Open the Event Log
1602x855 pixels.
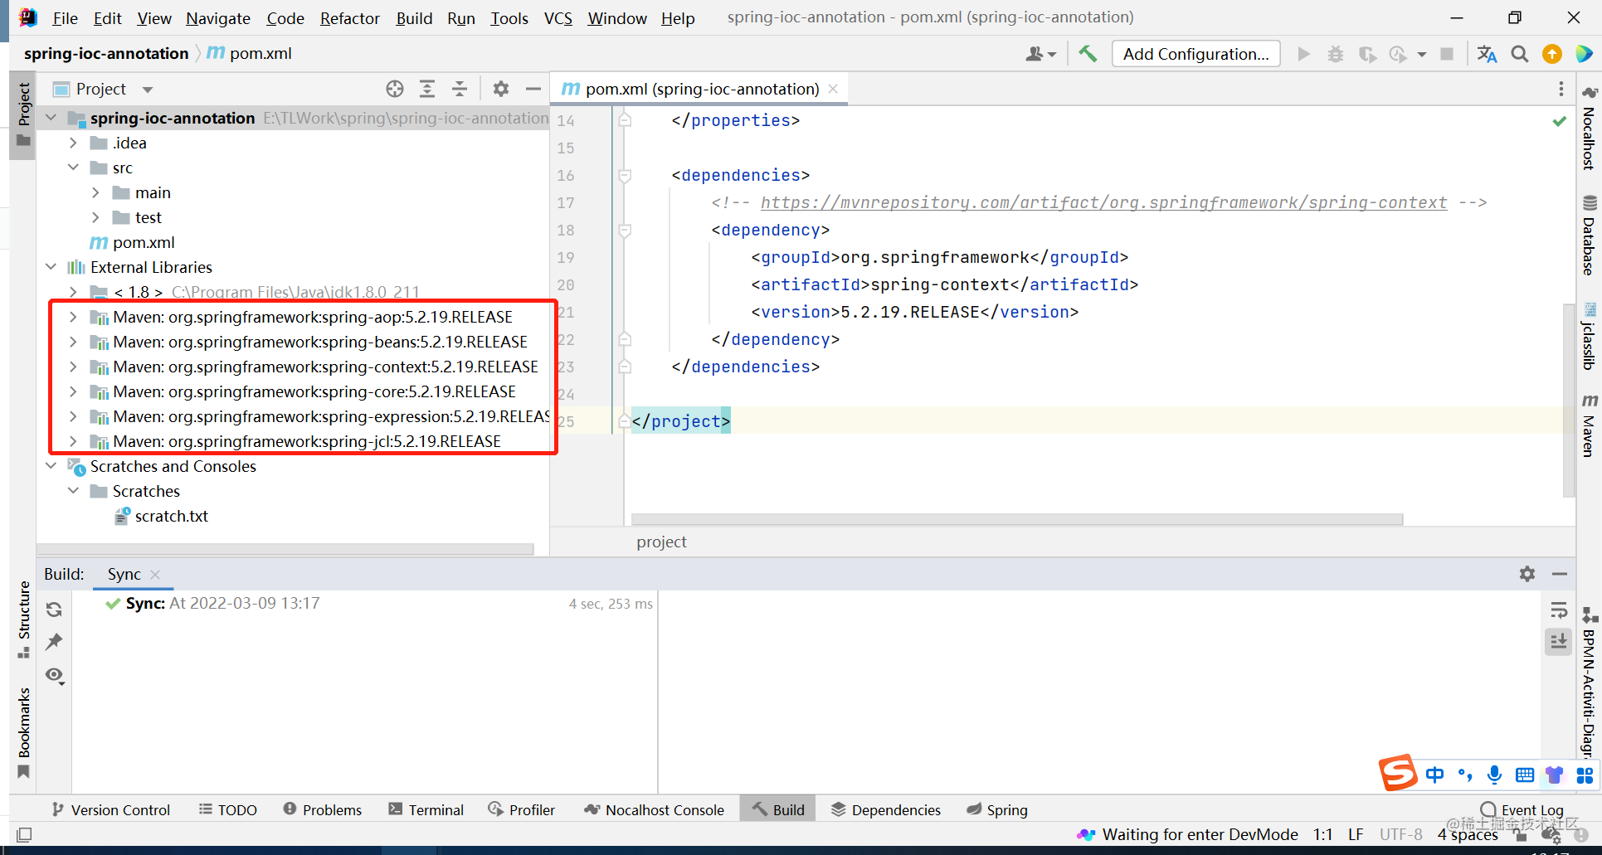(x=1522, y=809)
